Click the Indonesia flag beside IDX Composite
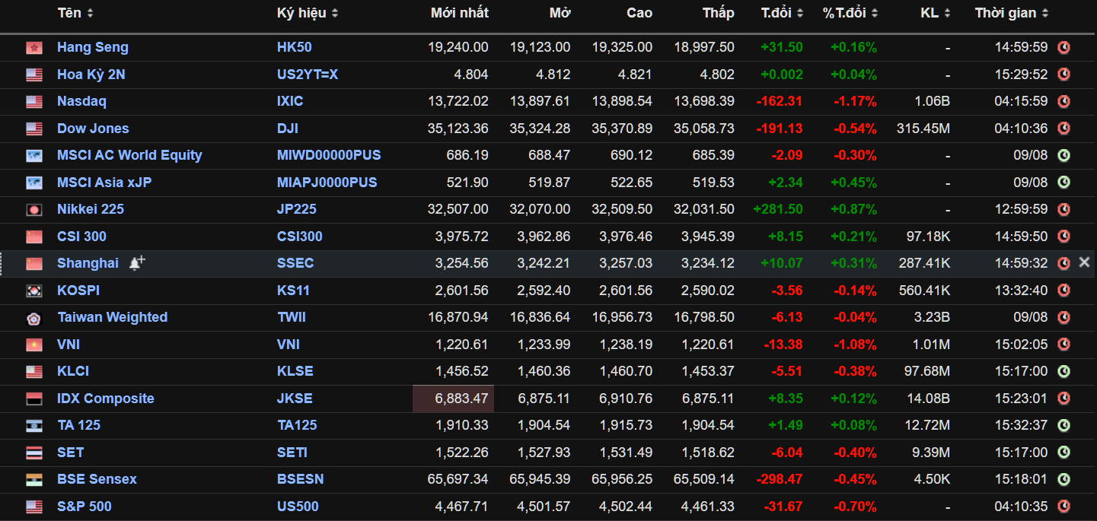 click(x=33, y=398)
